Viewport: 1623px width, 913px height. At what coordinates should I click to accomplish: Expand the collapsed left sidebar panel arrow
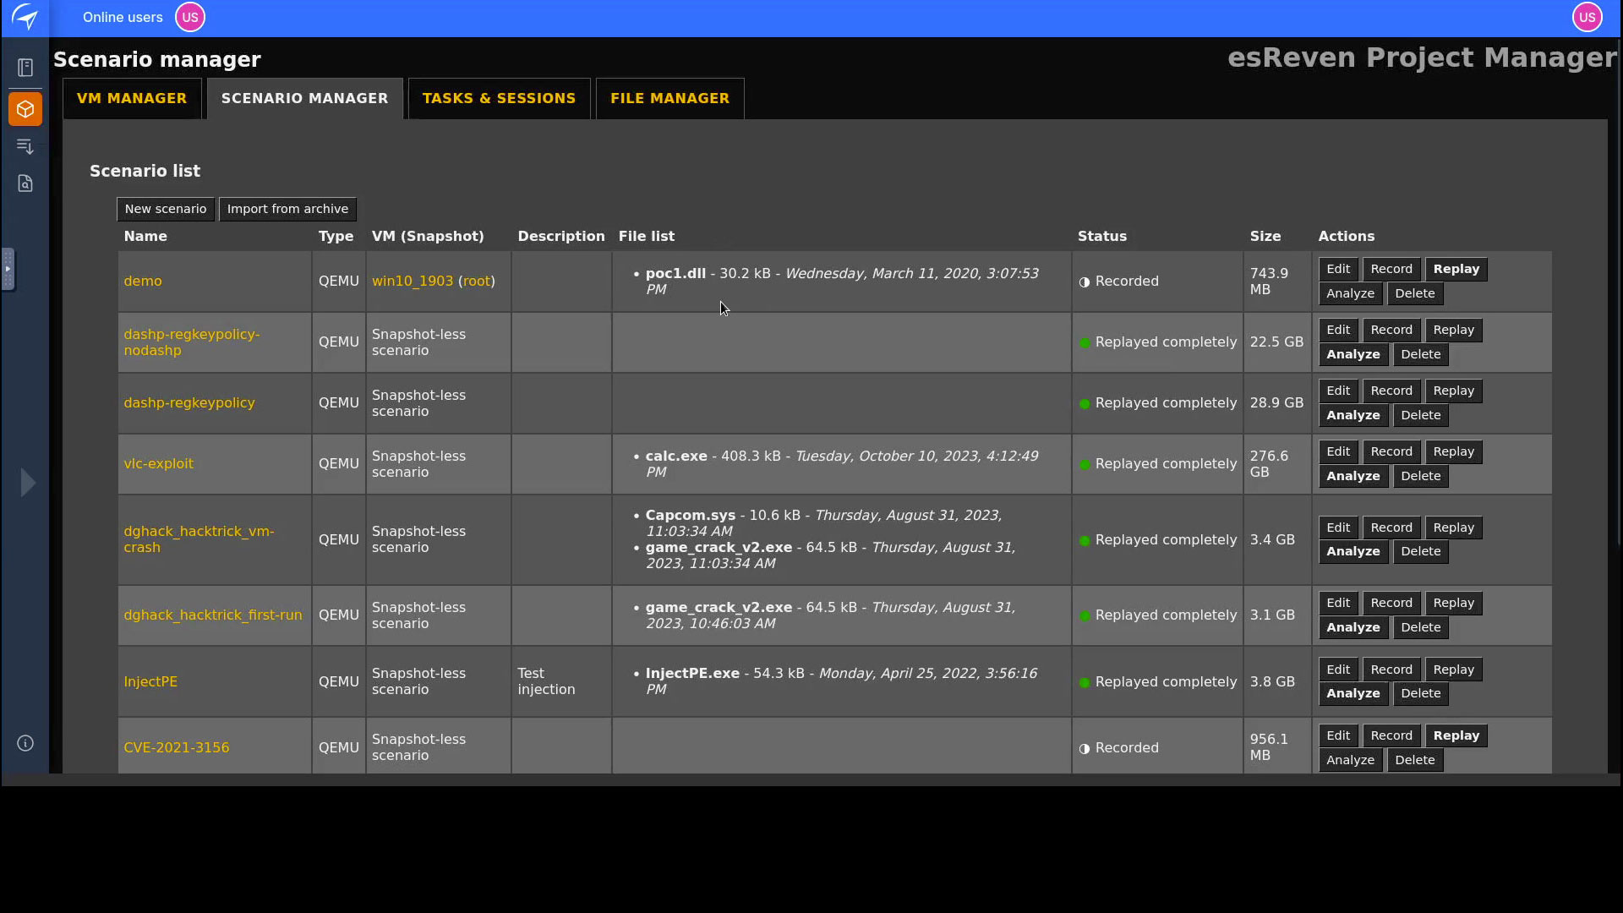[x=28, y=482]
